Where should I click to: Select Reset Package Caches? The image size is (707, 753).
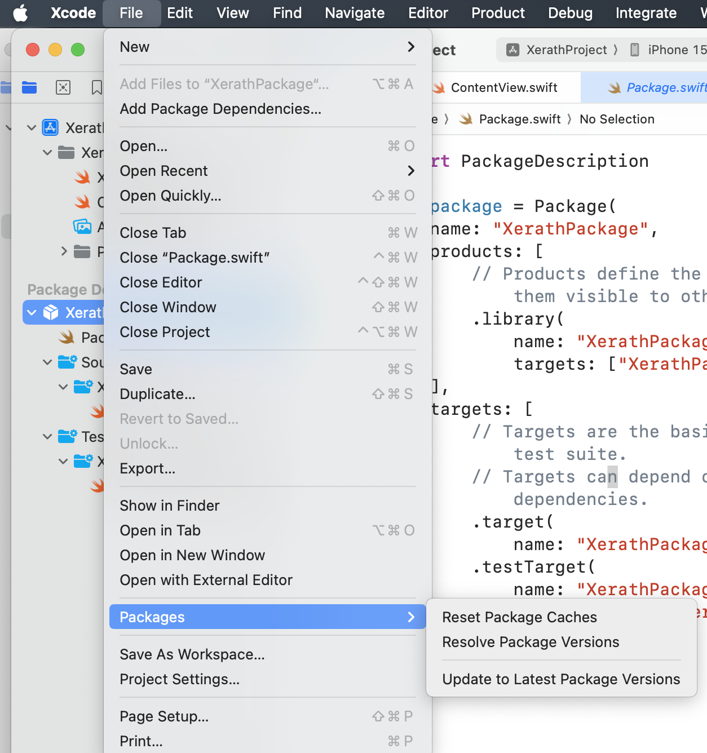[x=562, y=617]
